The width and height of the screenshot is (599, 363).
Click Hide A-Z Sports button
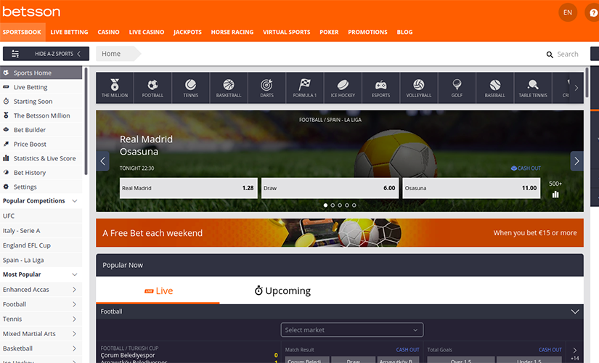click(46, 54)
